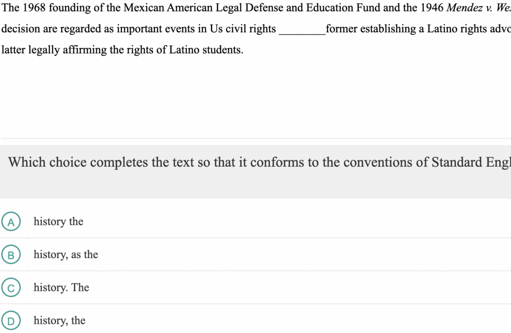Click the blank line in the passage
This screenshot has height=333, width=511.
302,32
